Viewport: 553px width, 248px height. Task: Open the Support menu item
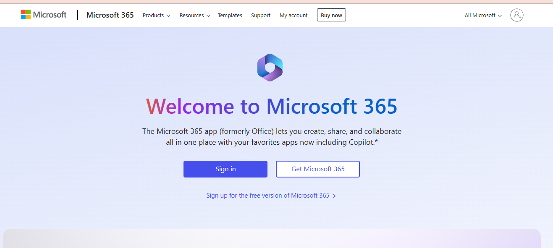(x=261, y=16)
